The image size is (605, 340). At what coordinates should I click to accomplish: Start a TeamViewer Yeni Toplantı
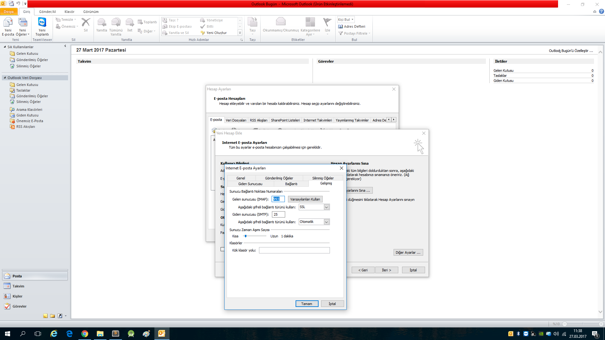pos(42,27)
